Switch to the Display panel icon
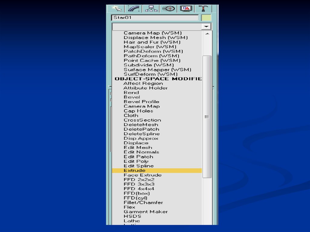This screenshot has width=310, height=232. [186, 8]
